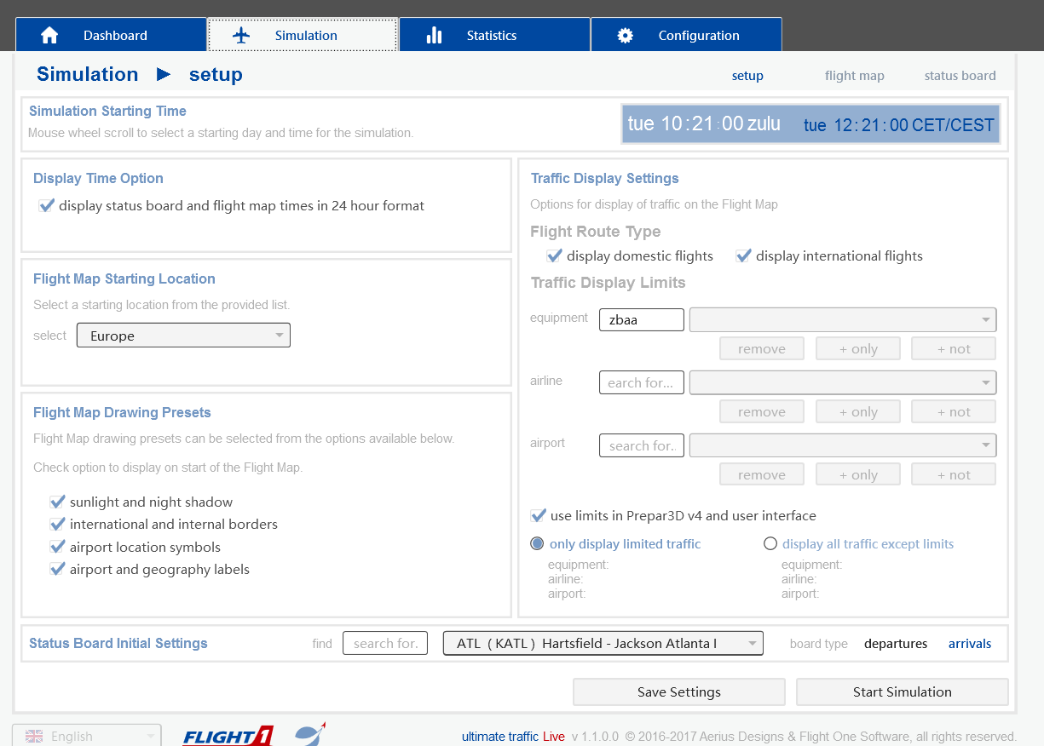Click + only button under airline
The image size is (1044, 746).
[x=858, y=411]
